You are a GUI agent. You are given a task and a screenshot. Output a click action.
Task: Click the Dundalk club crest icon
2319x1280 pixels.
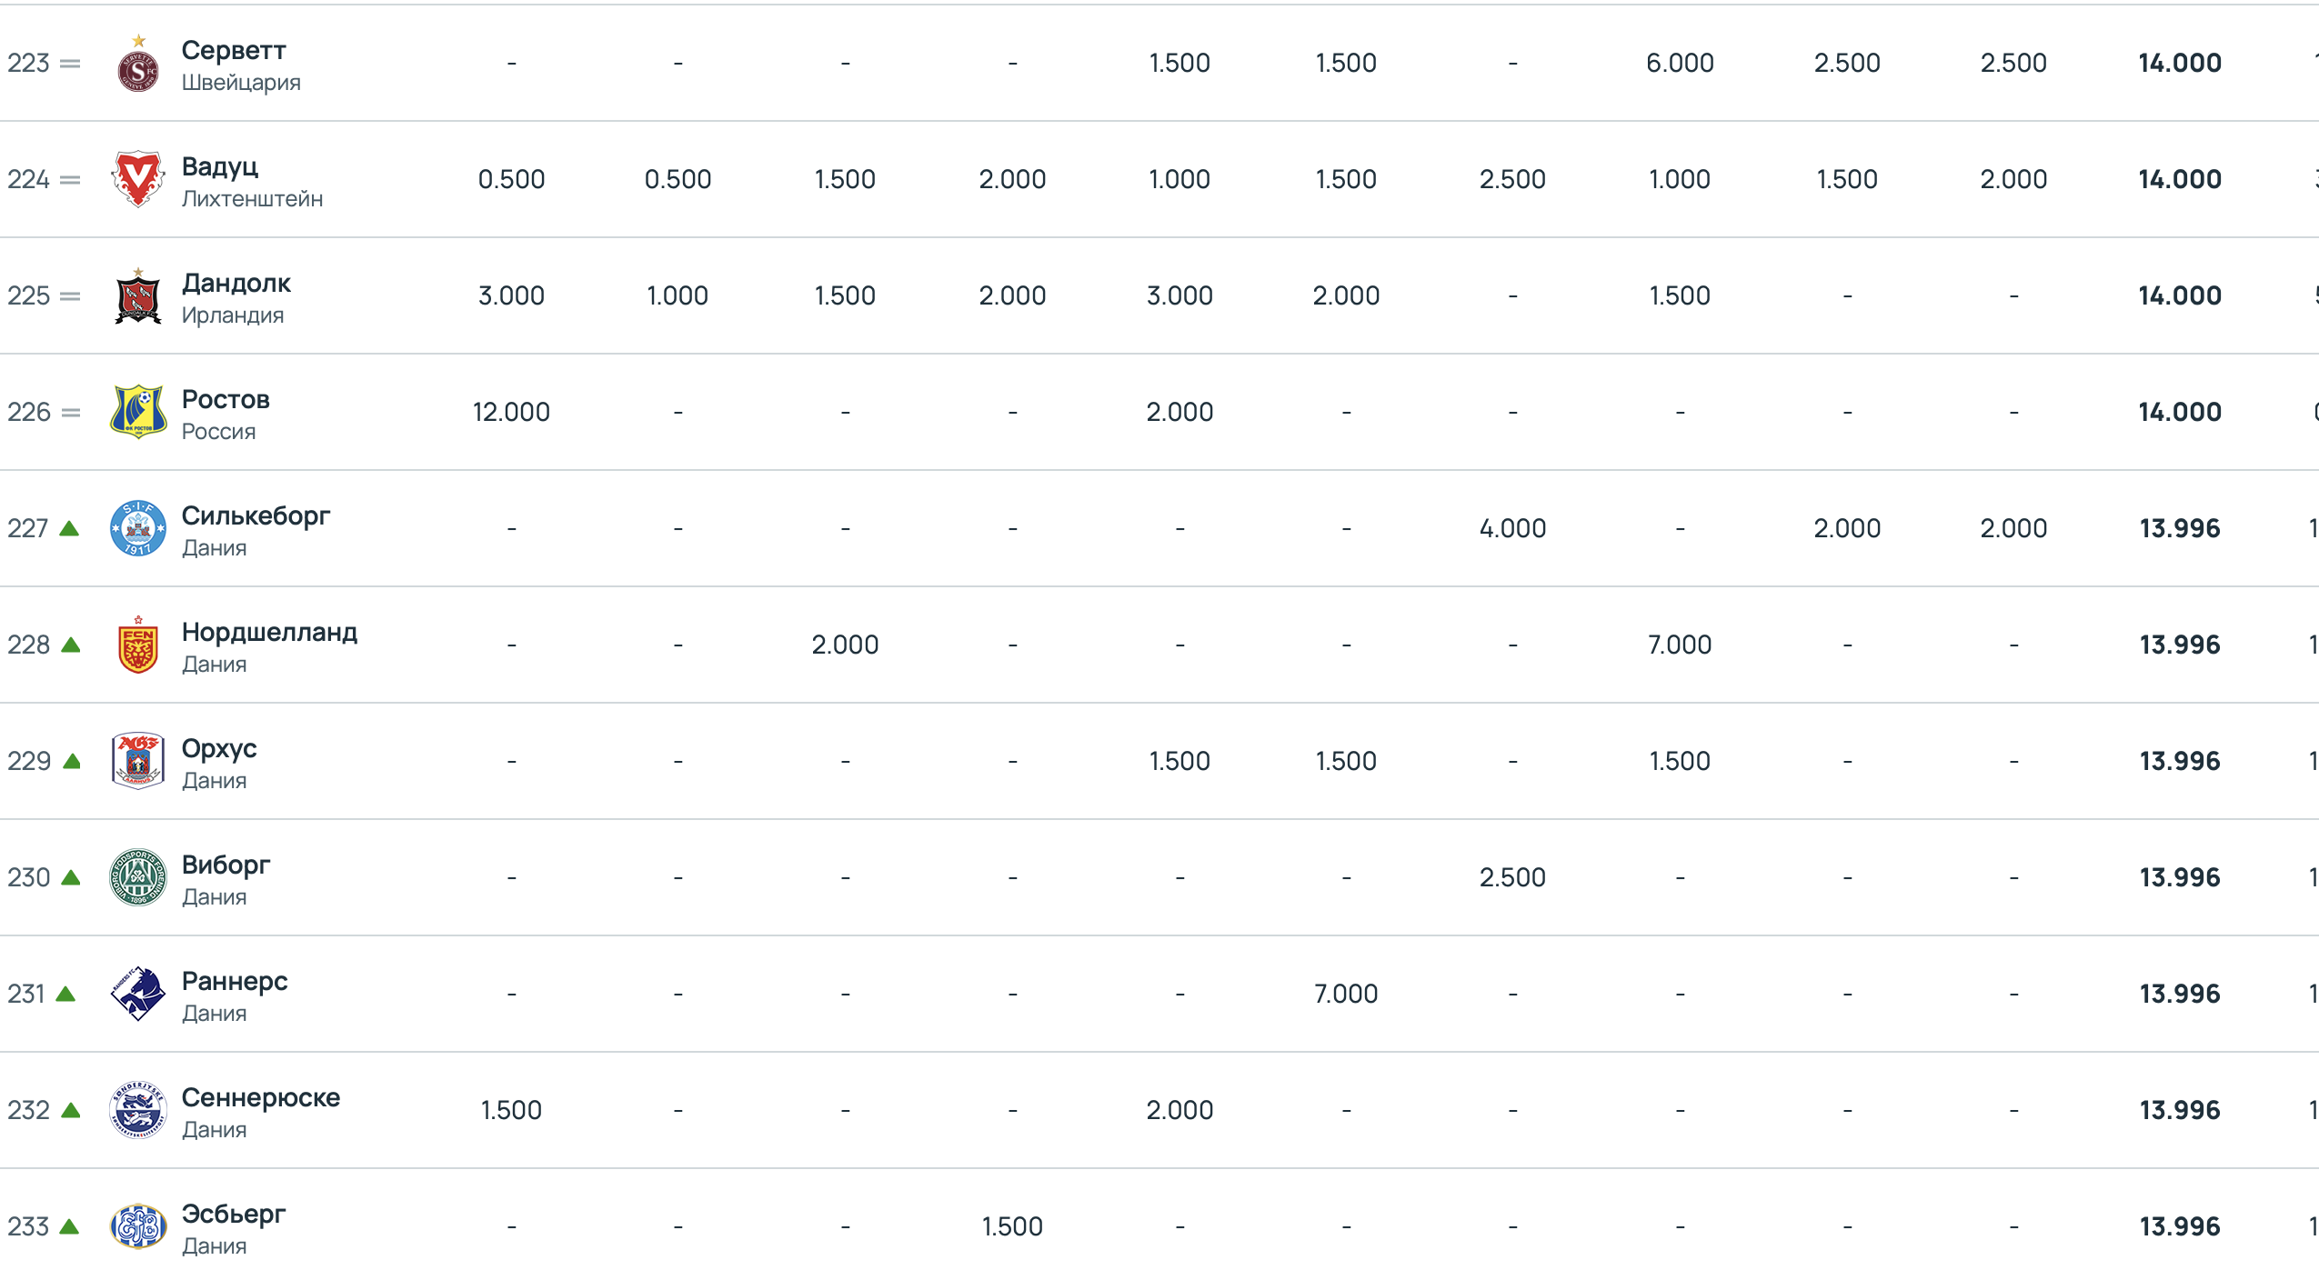(x=138, y=297)
